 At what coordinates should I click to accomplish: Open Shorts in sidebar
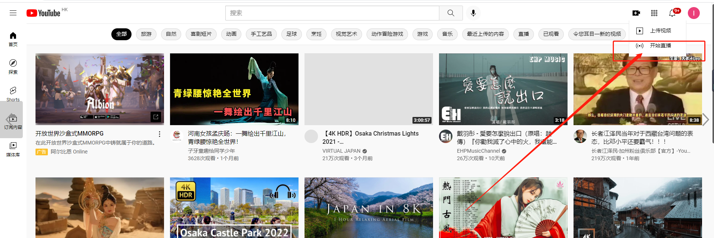tap(13, 94)
